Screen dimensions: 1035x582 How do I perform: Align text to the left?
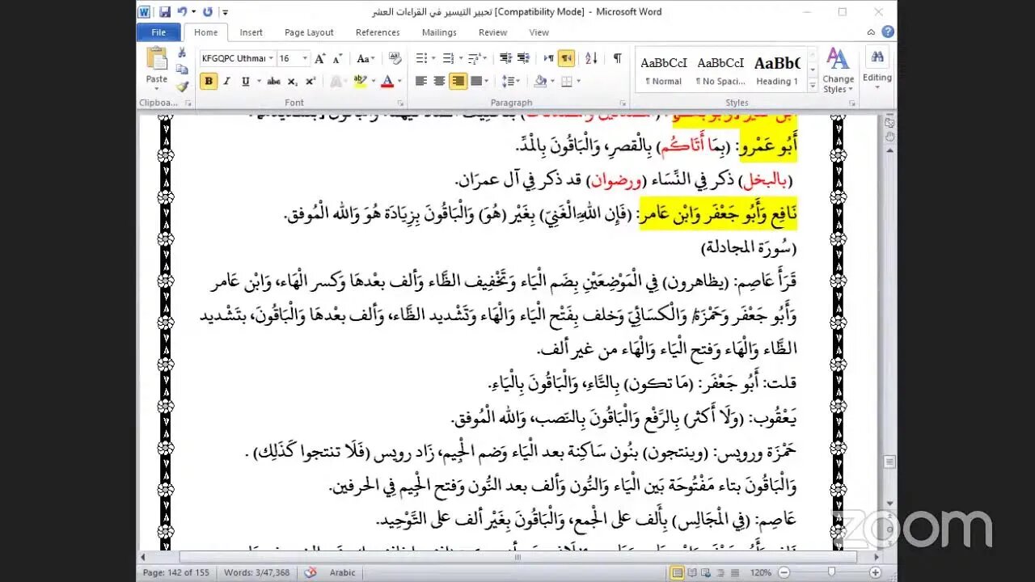pos(421,81)
